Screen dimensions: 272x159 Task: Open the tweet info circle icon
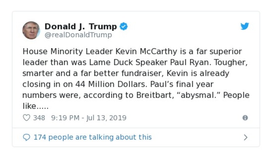pyautogui.click(x=245, y=118)
